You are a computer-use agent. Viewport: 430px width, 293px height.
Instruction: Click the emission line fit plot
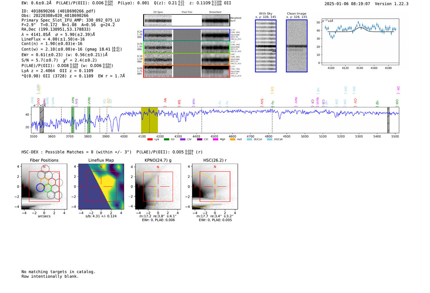360,42
